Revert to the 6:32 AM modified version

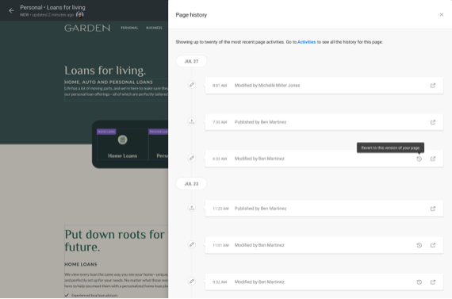419,159
